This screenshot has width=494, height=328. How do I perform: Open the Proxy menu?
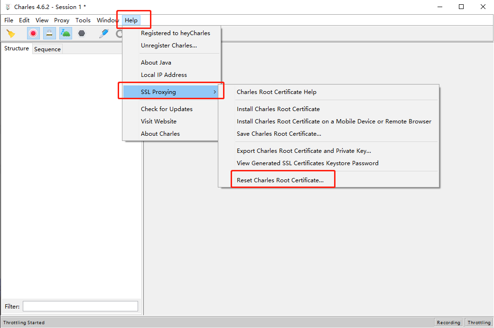61,20
